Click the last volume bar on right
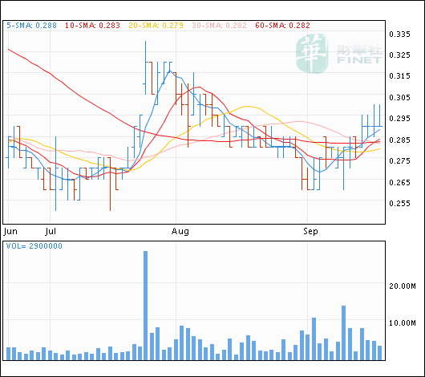Viewport: 425px width, 377px height. tap(380, 353)
